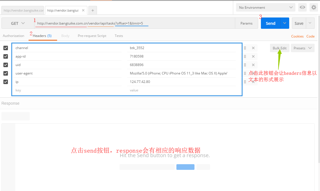Viewport: 320px width, 191px height.
Task: Open the Presets dropdown
Action: (303, 48)
